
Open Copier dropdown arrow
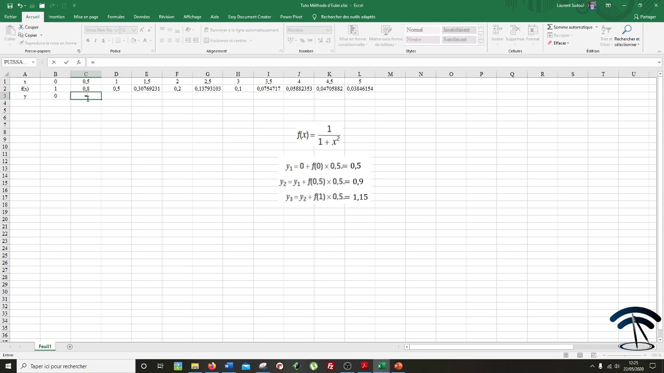point(41,35)
